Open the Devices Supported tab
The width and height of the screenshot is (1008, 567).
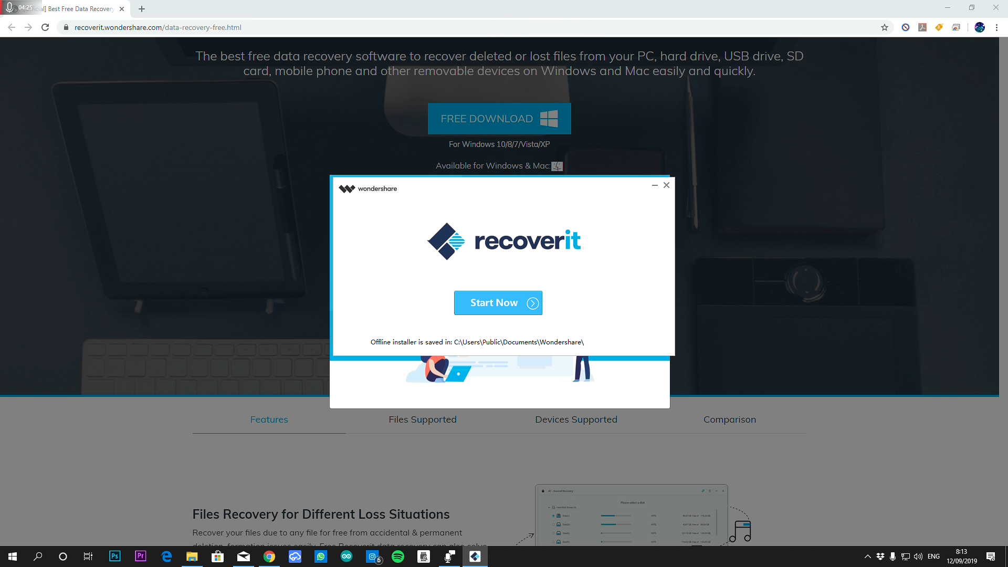pos(576,419)
